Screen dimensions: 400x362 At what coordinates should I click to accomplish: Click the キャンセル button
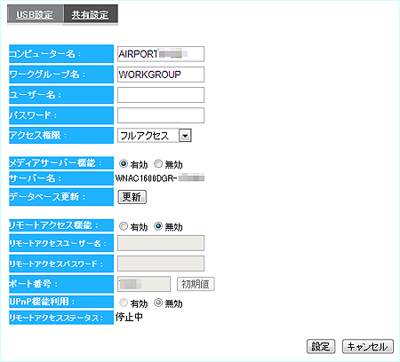(x=368, y=346)
